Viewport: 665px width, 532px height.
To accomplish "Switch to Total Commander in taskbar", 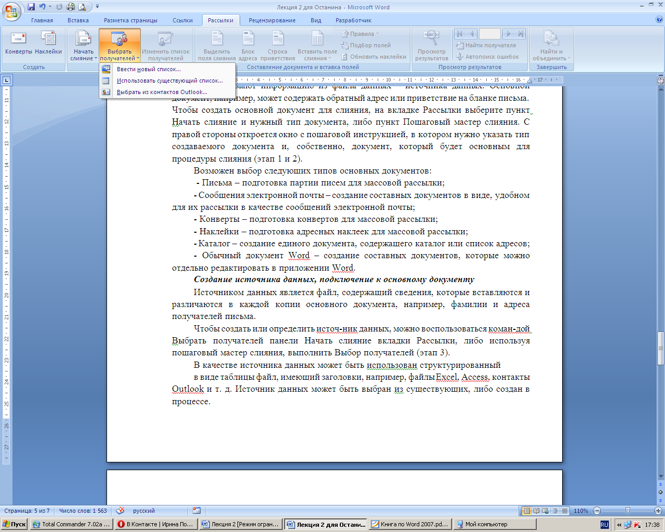I will point(71,524).
